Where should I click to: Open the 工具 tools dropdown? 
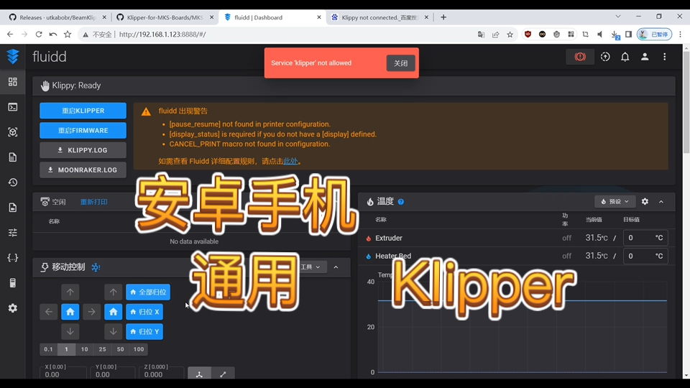click(311, 267)
